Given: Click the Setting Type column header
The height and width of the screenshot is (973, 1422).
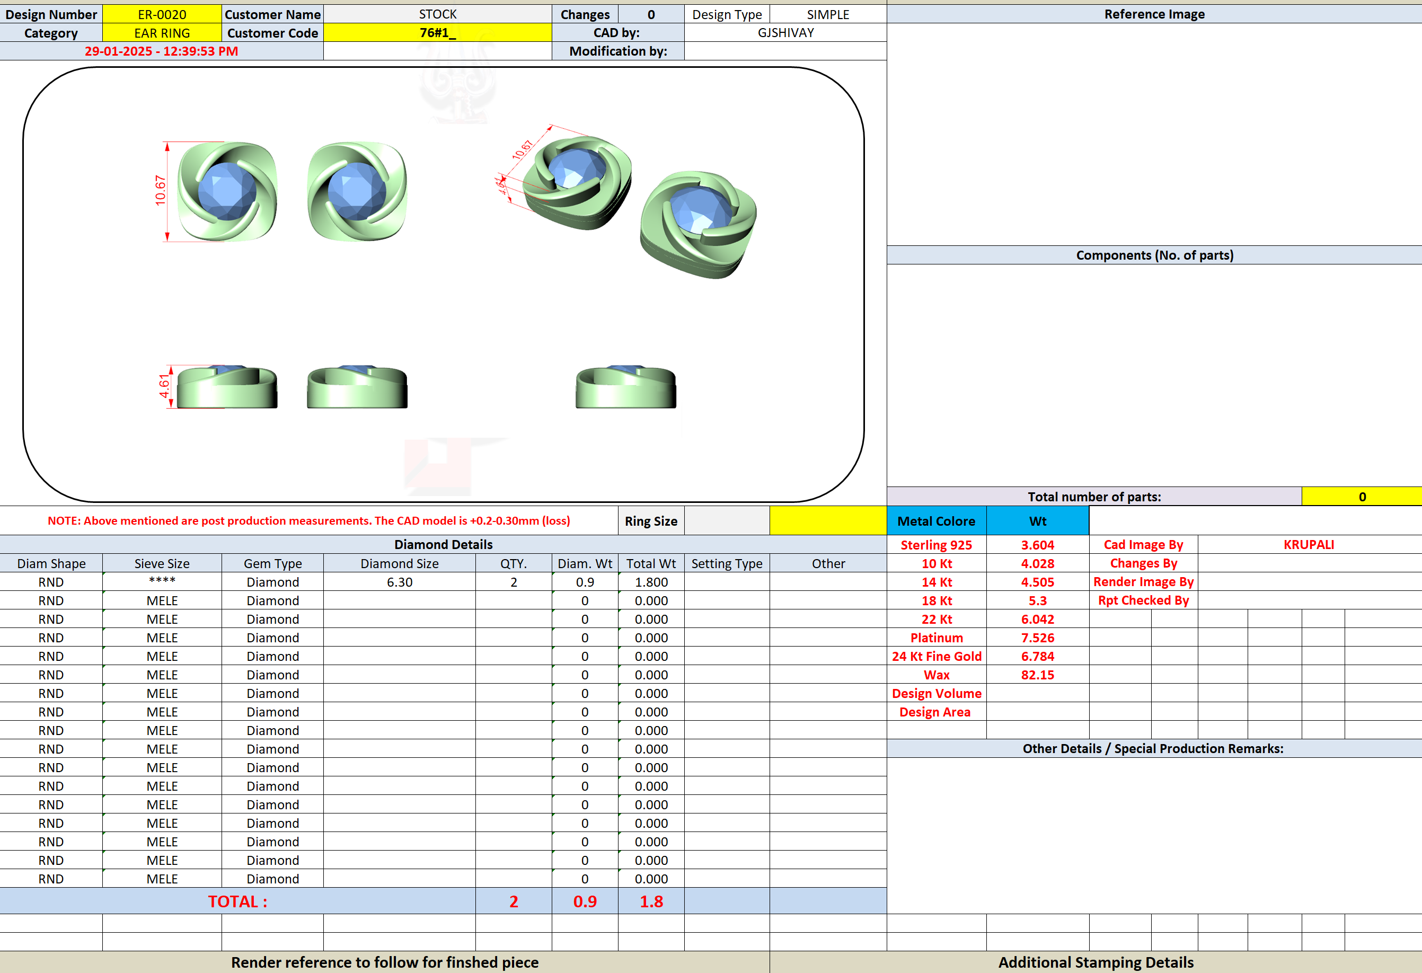Looking at the screenshot, I should pyautogui.click(x=727, y=563).
